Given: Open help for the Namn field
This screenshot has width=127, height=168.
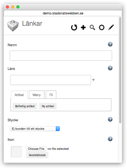Looking at the screenshot, I should [110, 44].
